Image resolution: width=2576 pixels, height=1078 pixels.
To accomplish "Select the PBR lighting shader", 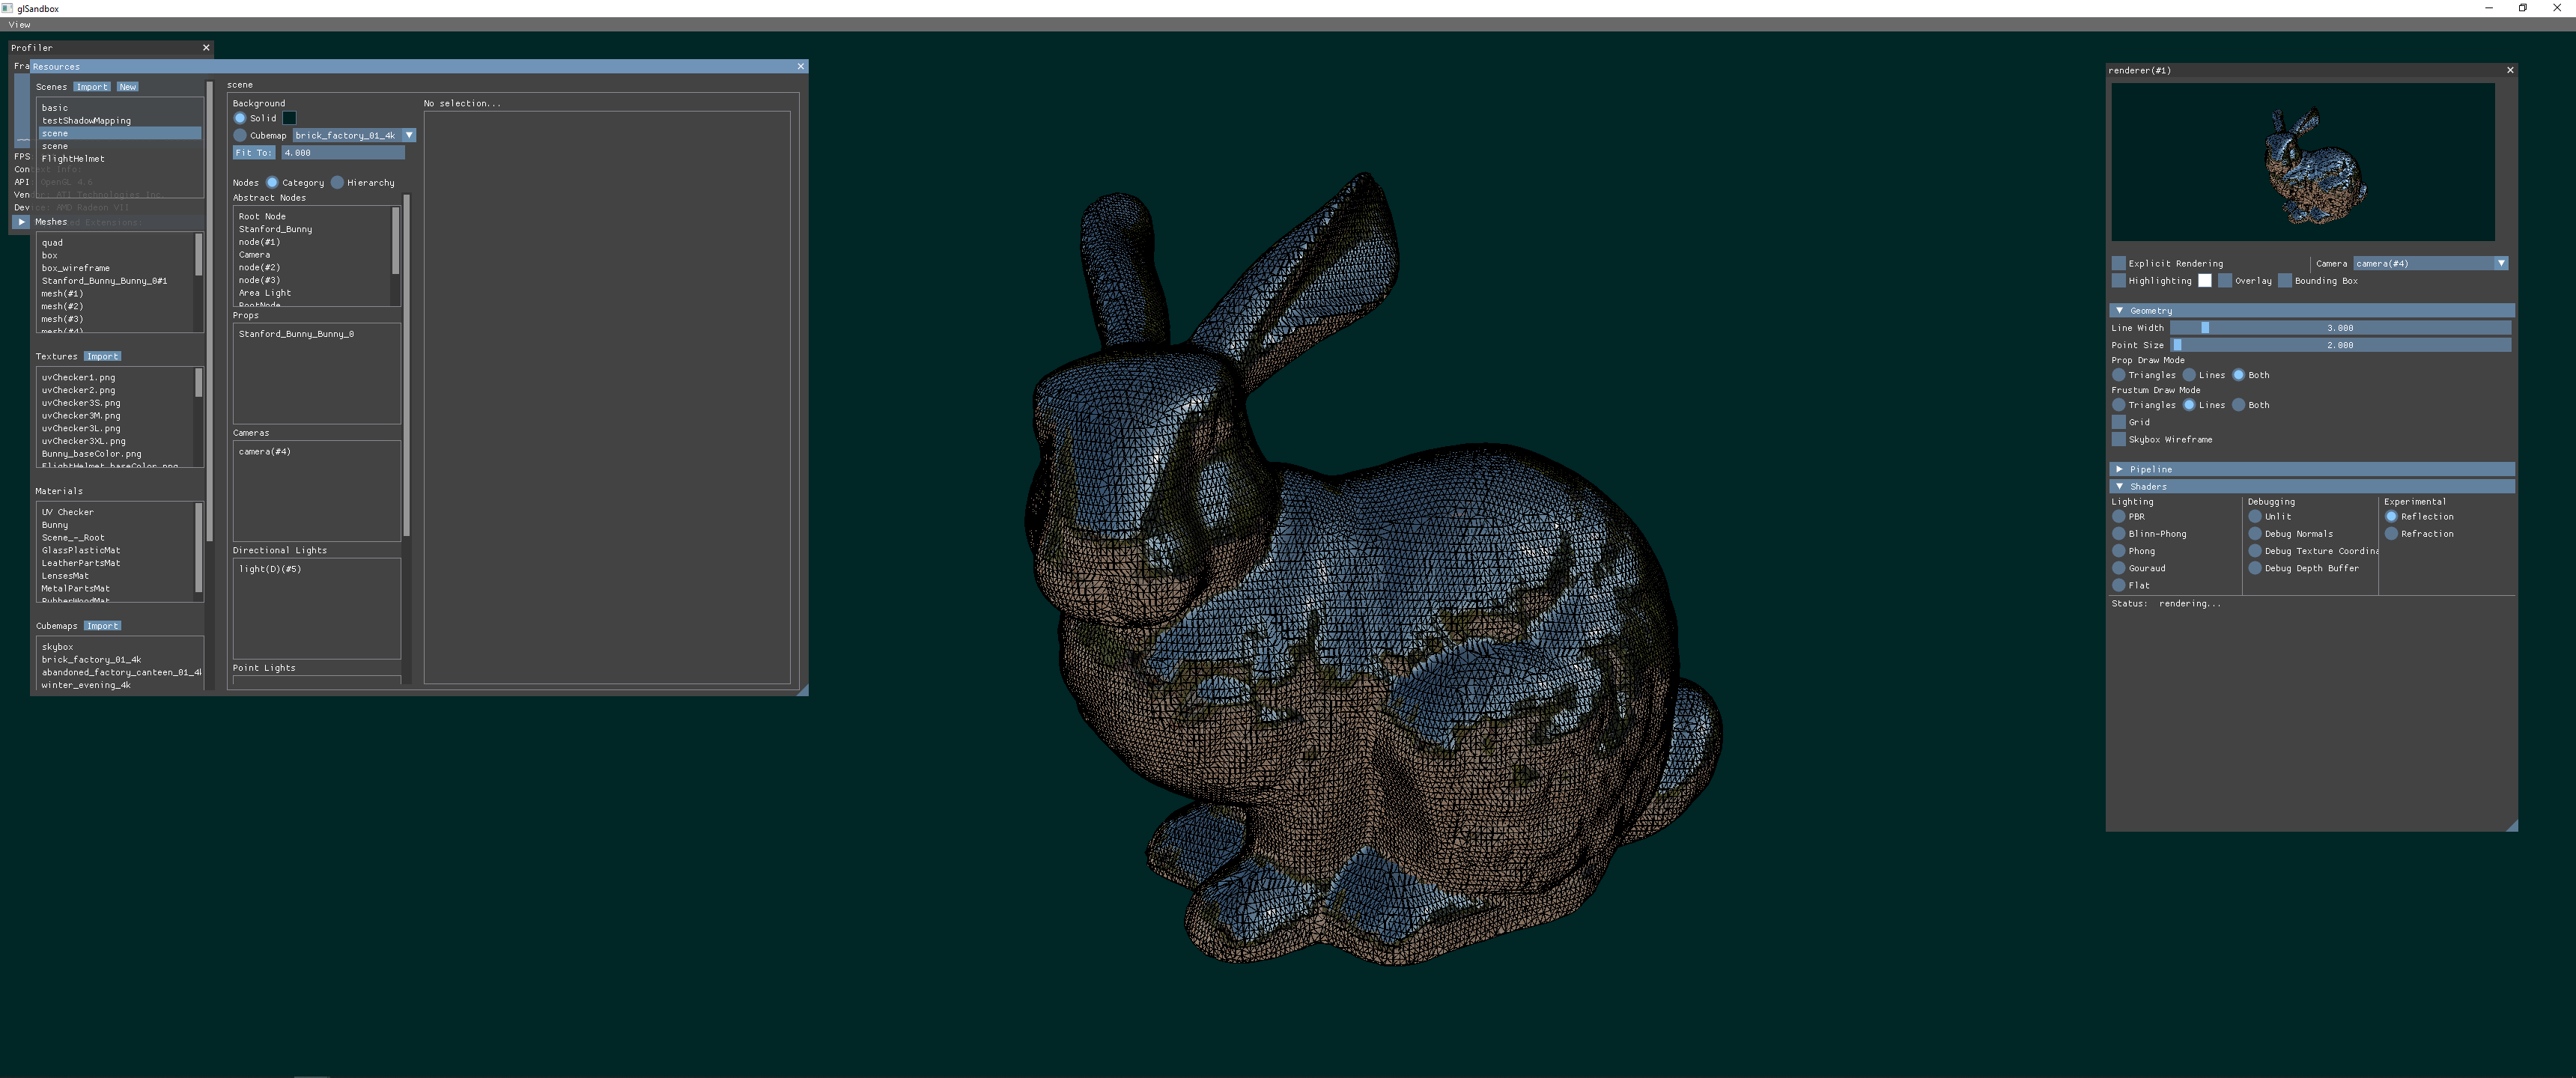I will [2118, 516].
